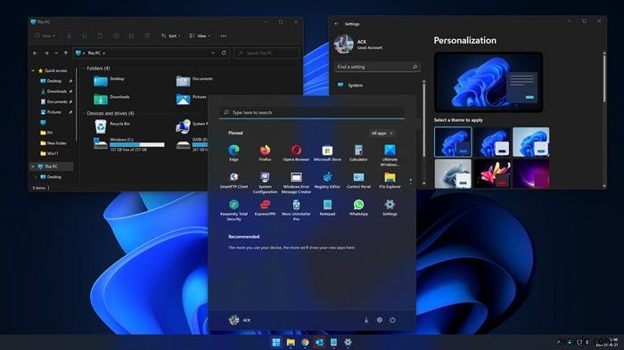Launch SmartFTP Client from Start menu
The image size is (624, 350).
(x=234, y=180)
